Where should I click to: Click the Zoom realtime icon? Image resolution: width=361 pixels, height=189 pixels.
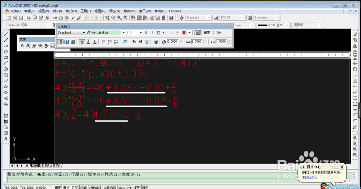113,18
